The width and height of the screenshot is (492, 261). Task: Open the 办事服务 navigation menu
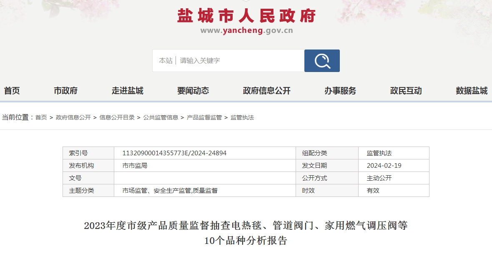tap(340, 91)
